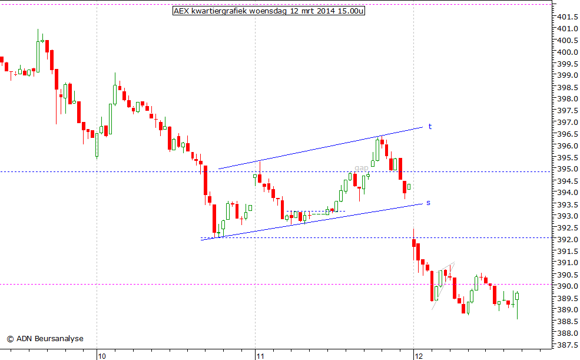Click the 388.0 price axis label
Screen dimensions: 580x360
coord(568,333)
